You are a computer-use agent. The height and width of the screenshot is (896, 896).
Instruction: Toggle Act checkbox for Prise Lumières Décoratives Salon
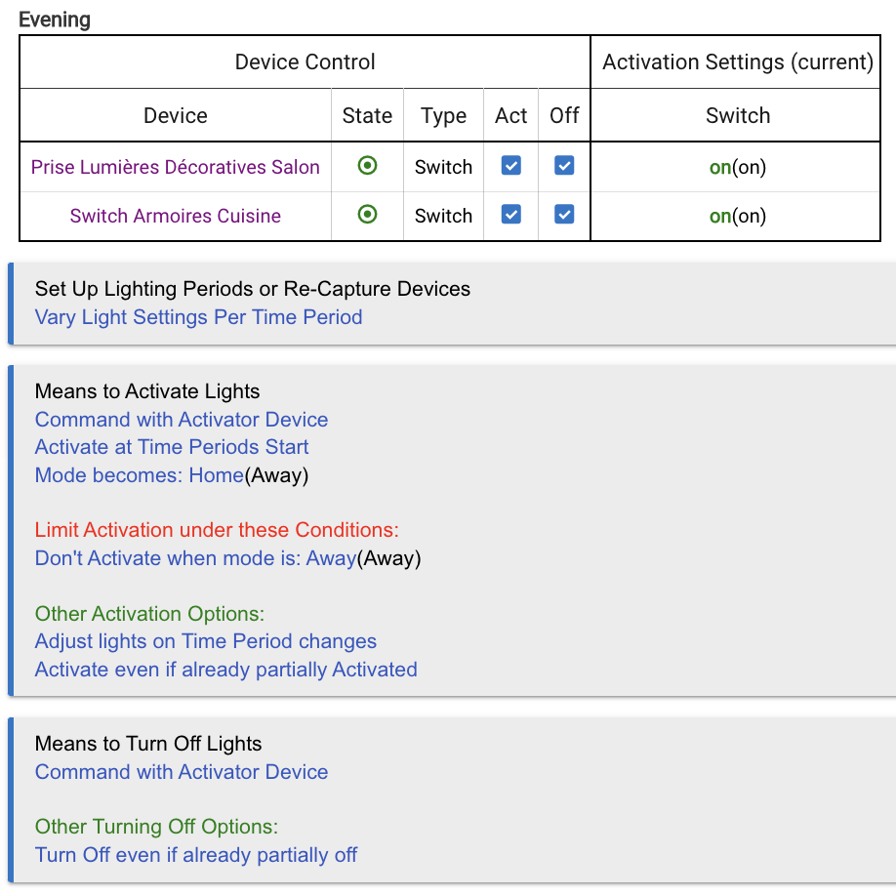[510, 166]
